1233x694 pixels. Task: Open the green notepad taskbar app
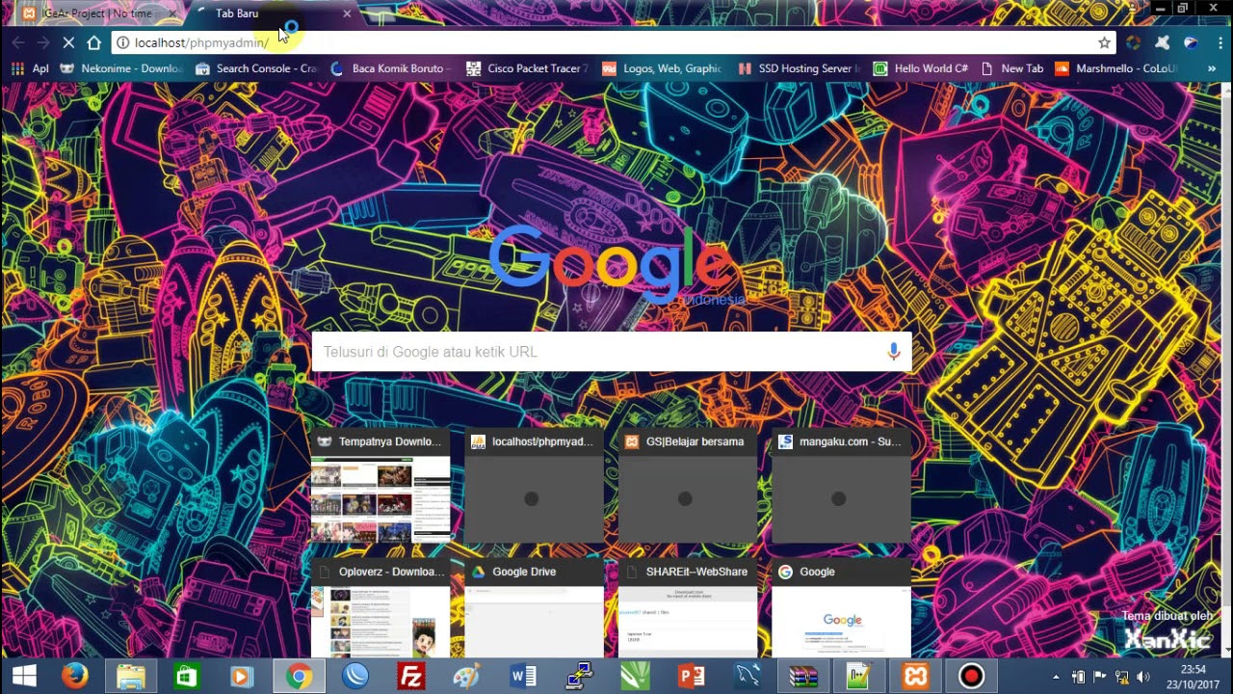point(858,676)
